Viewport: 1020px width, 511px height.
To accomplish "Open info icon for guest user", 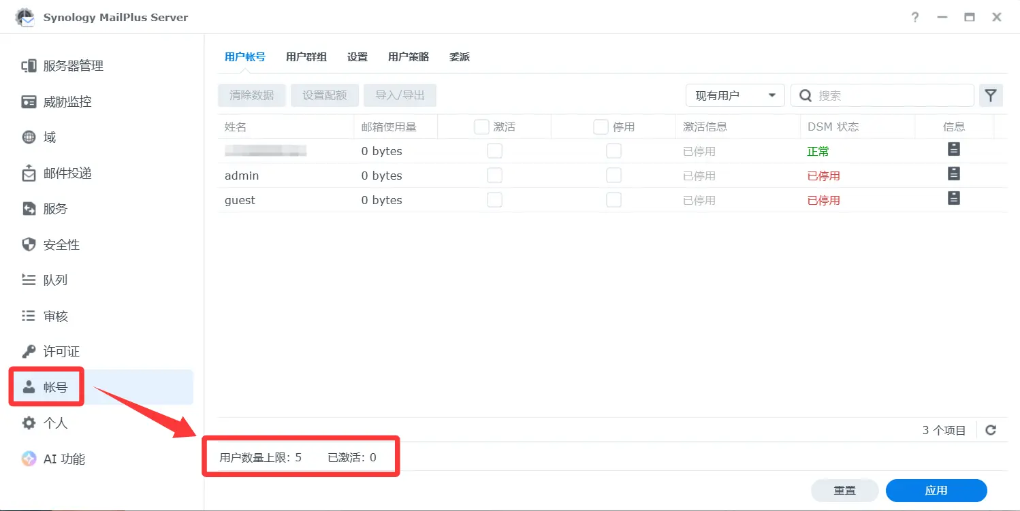I will (954, 199).
